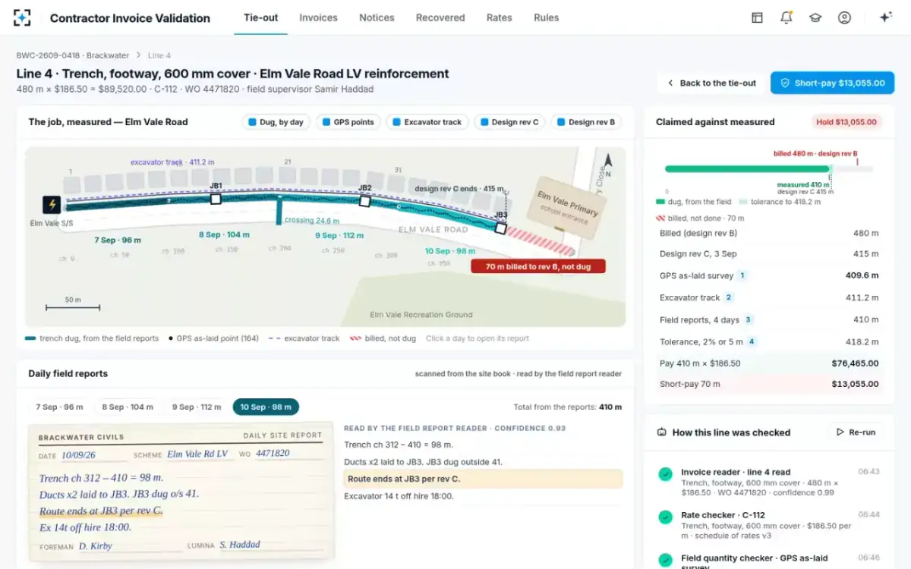Screen dimensions: 911x569
Task: Toggle Dug, by day layer
Action: pos(276,122)
